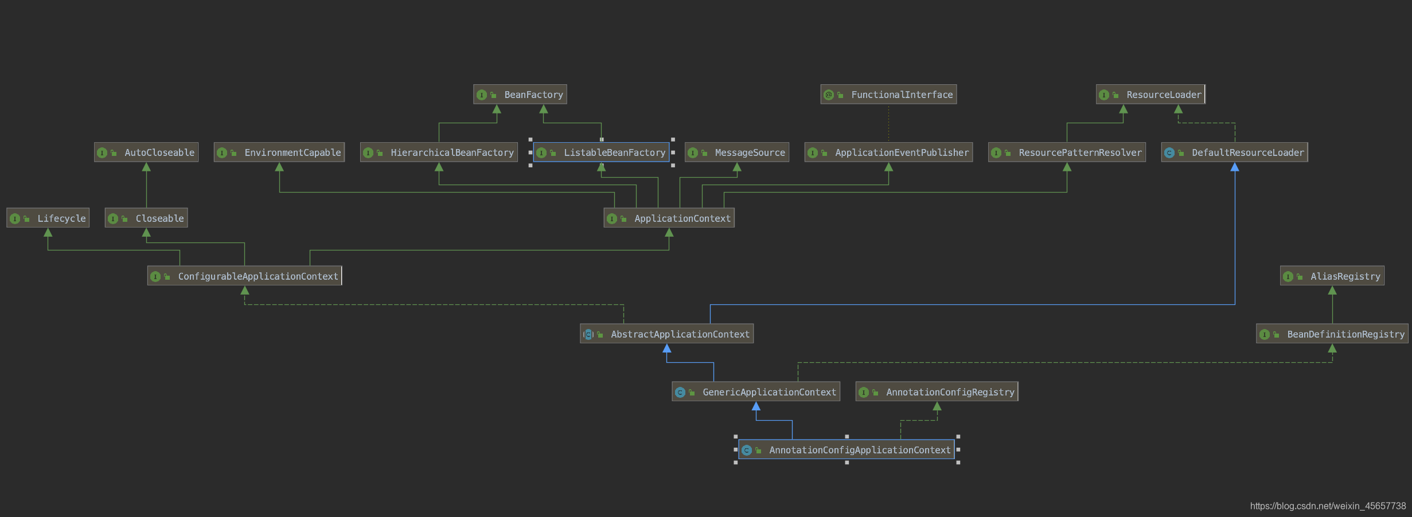Click the interface icon on ConfigurableApplicationContext
This screenshot has width=1412, height=517.
click(155, 277)
